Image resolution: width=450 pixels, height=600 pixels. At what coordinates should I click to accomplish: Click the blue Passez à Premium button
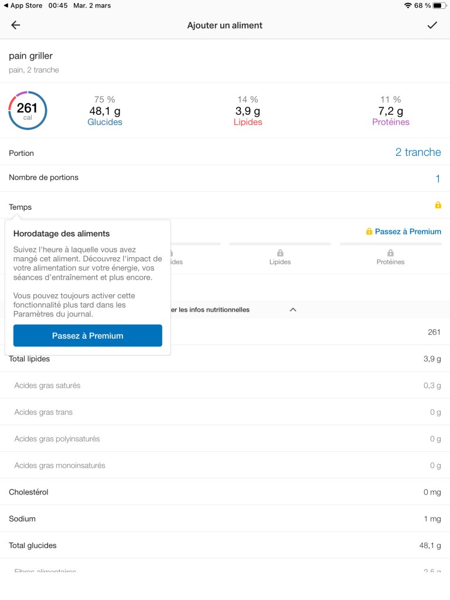[88, 336]
